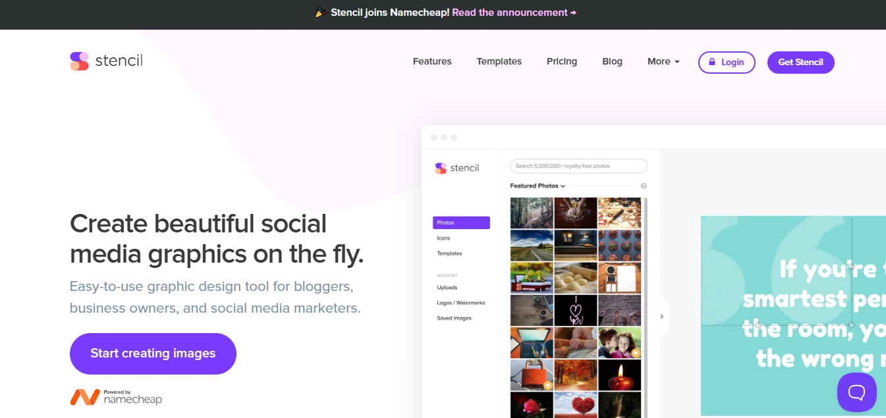This screenshot has width=886, height=418.
Task: Click the photo list scrollbar
Action: [645, 307]
